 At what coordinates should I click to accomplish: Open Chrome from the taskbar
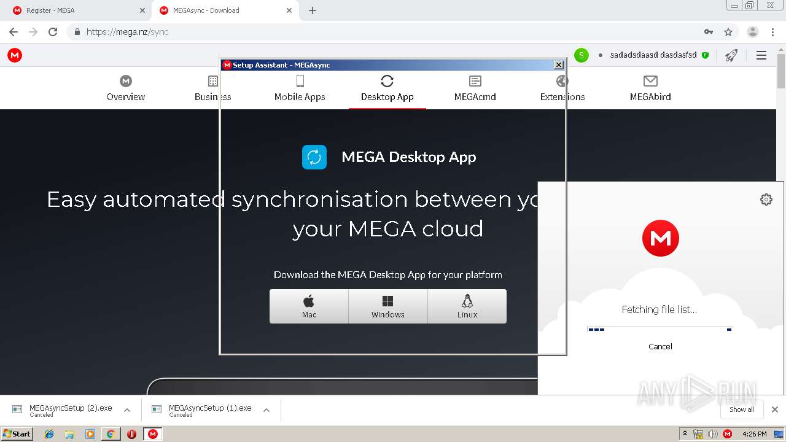tap(111, 434)
